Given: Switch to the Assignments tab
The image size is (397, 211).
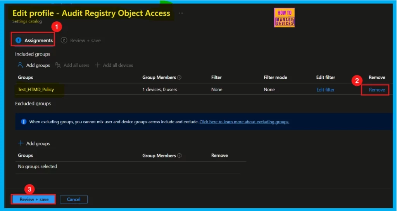Looking at the screenshot, I should (34, 40).
